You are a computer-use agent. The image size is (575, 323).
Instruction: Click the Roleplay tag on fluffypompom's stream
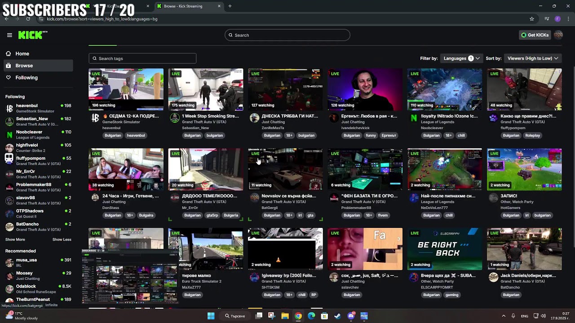point(533,135)
